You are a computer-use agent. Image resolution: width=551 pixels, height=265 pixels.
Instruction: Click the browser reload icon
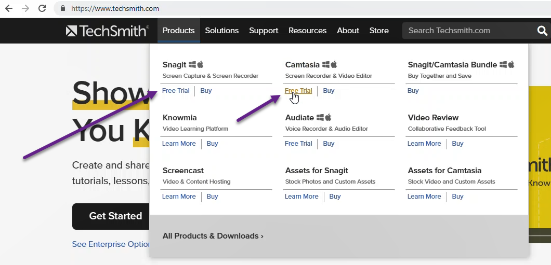click(42, 8)
